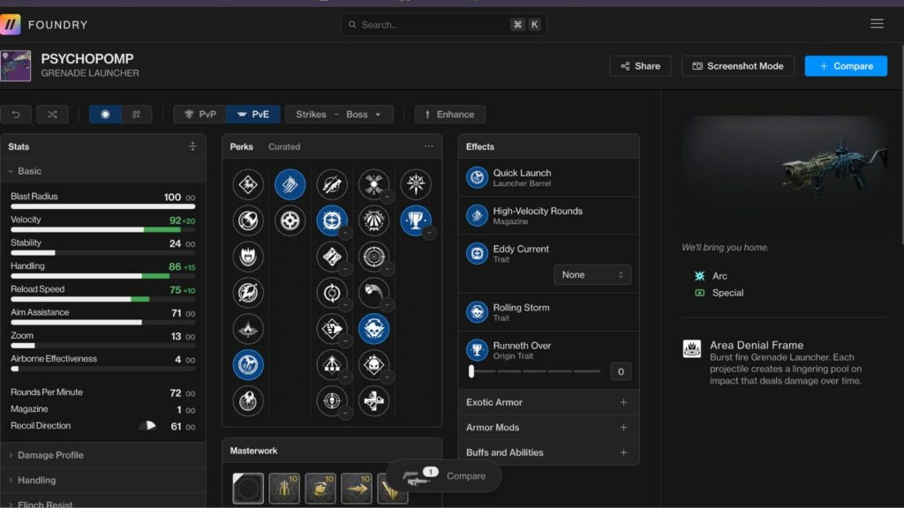This screenshot has width=904, height=508.
Task: Select the selected High-Velocity Rounds perk icon
Action: (290, 184)
